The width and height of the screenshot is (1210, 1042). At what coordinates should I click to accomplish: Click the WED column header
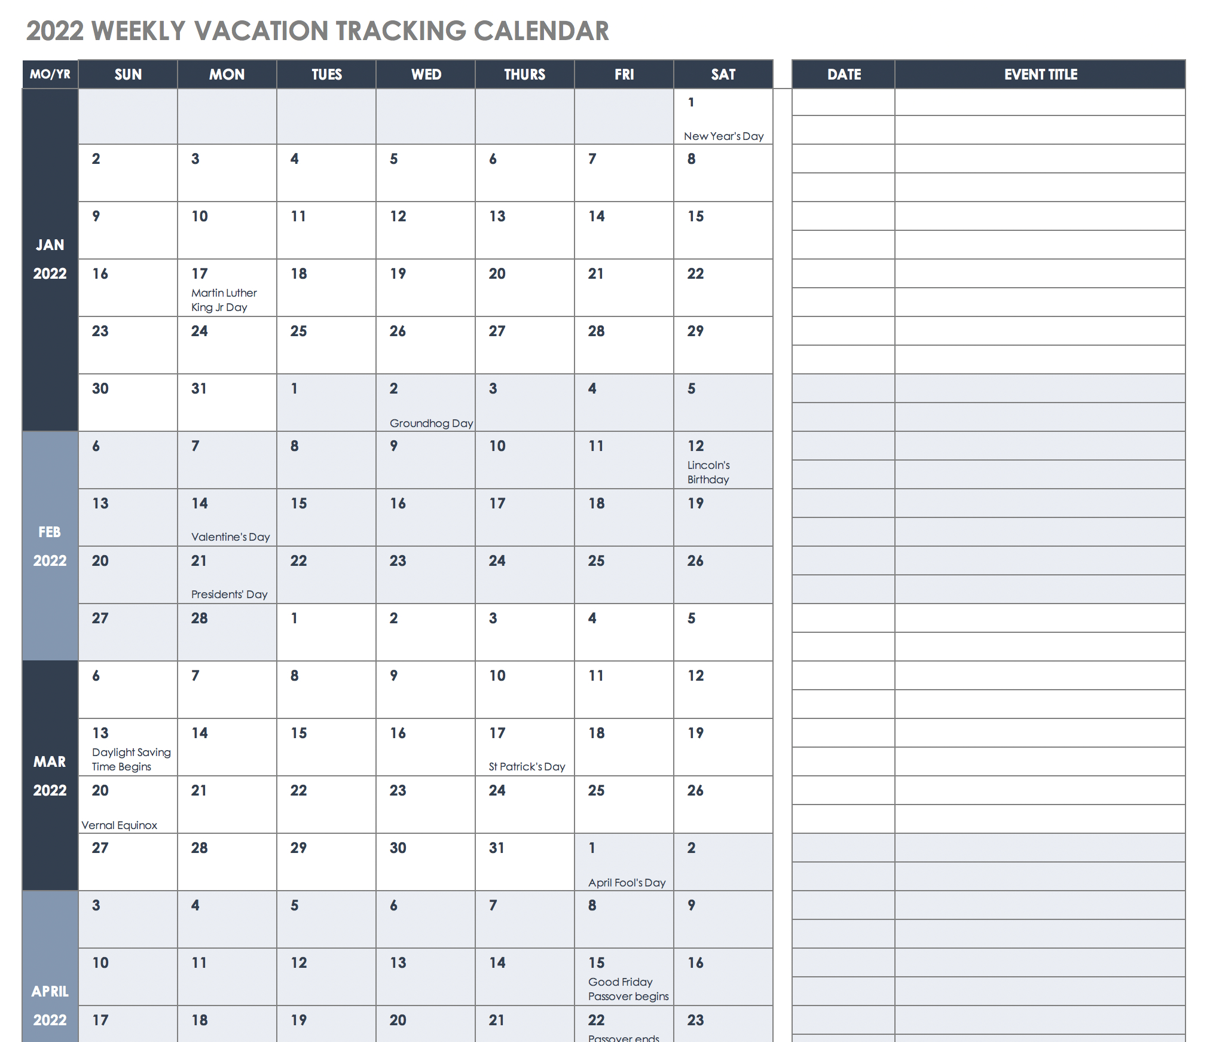(x=422, y=75)
